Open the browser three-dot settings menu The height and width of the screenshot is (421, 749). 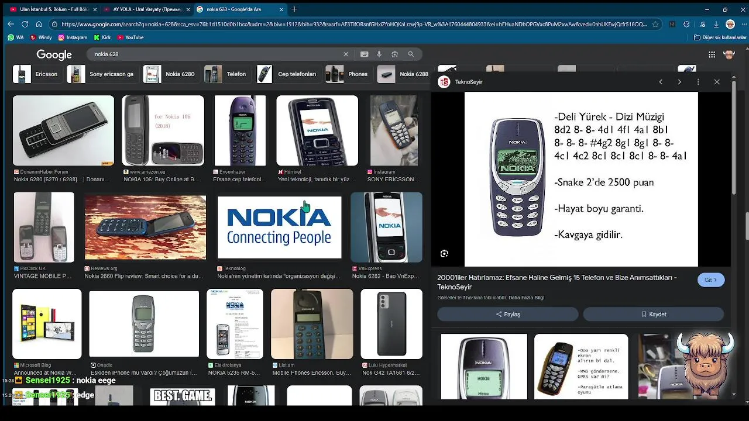click(x=743, y=25)
